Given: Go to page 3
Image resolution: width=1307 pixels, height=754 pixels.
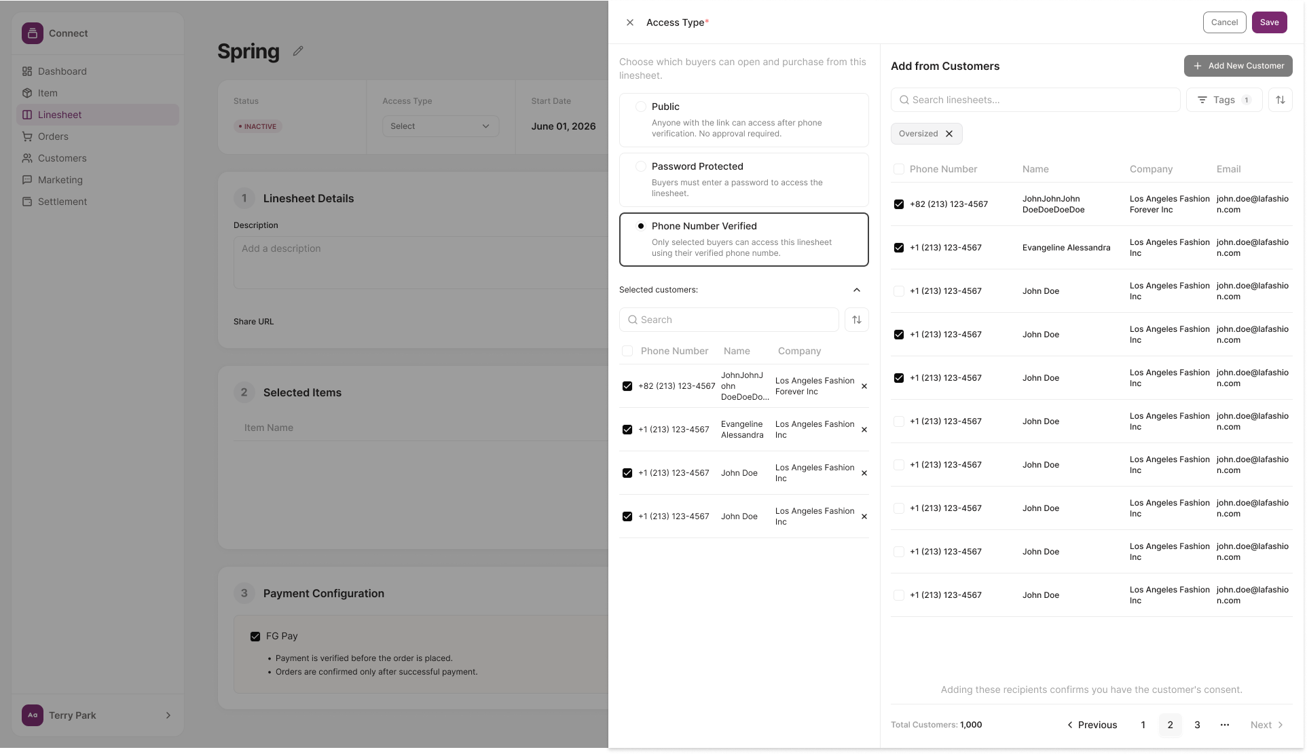Looking at the screenshot, I should (1198, 725).
